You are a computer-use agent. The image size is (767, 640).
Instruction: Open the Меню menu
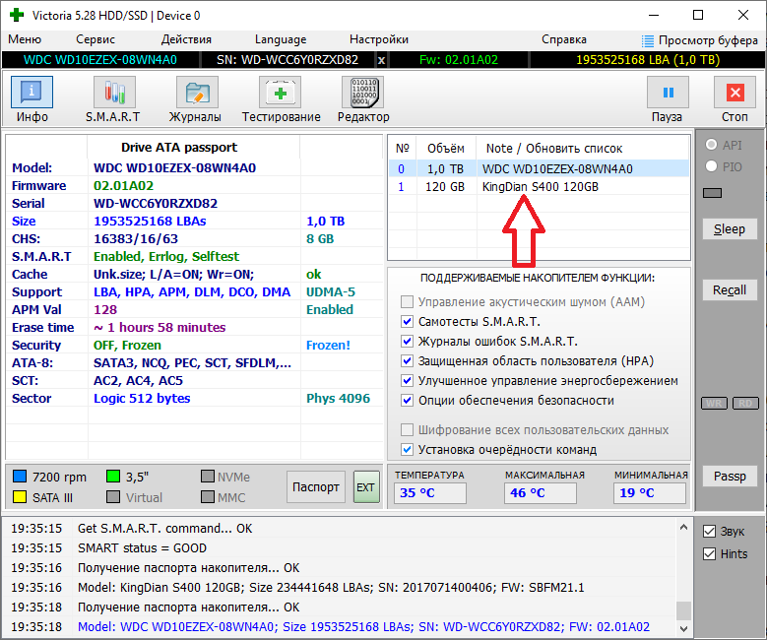[x=25, y=39]
